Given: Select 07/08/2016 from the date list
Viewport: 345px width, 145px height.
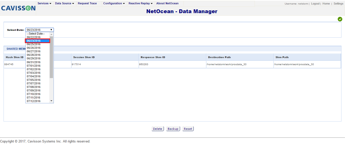Looking at the screenshot, I should tap(38, 87).
